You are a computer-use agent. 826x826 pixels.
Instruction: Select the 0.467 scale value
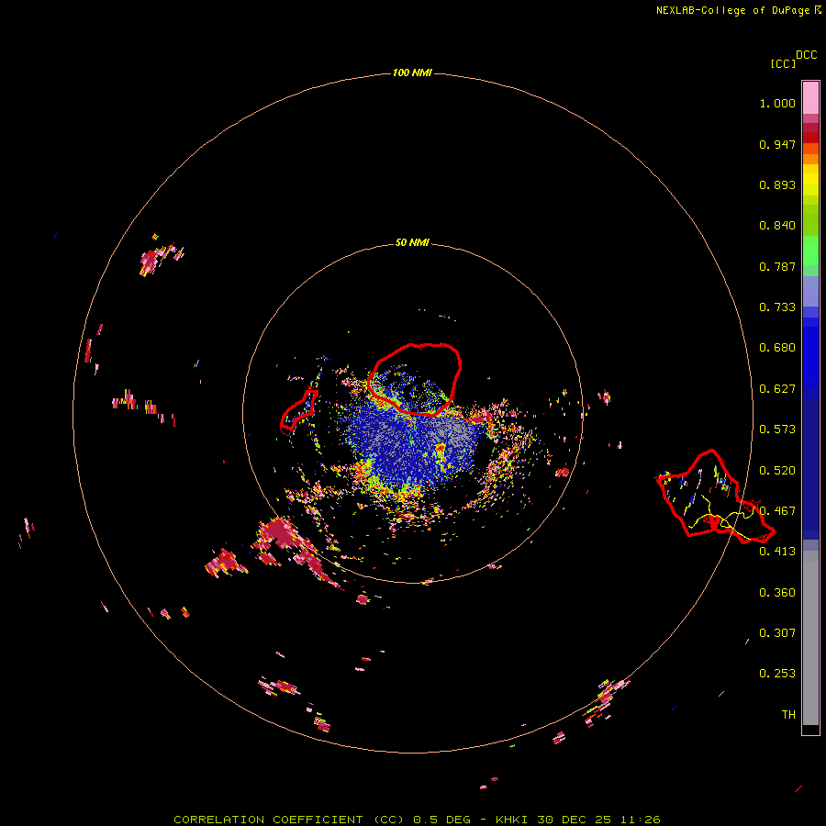[777, 511]
